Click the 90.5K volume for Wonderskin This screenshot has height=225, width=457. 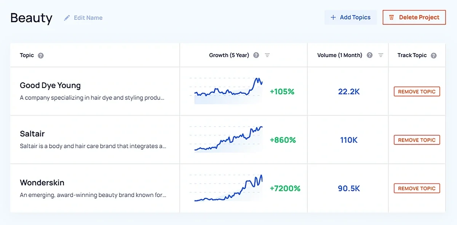pos(349,188)
